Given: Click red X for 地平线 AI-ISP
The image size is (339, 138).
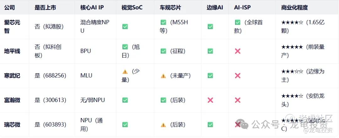Looking at the screenshot, I should (x=238, y=51).
